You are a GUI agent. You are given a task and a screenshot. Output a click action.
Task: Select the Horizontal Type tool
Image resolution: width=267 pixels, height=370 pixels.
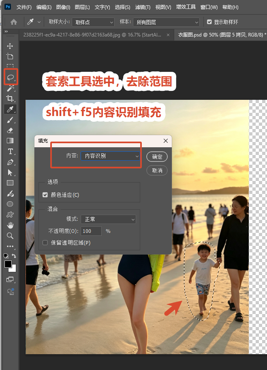tap(11, 151)
